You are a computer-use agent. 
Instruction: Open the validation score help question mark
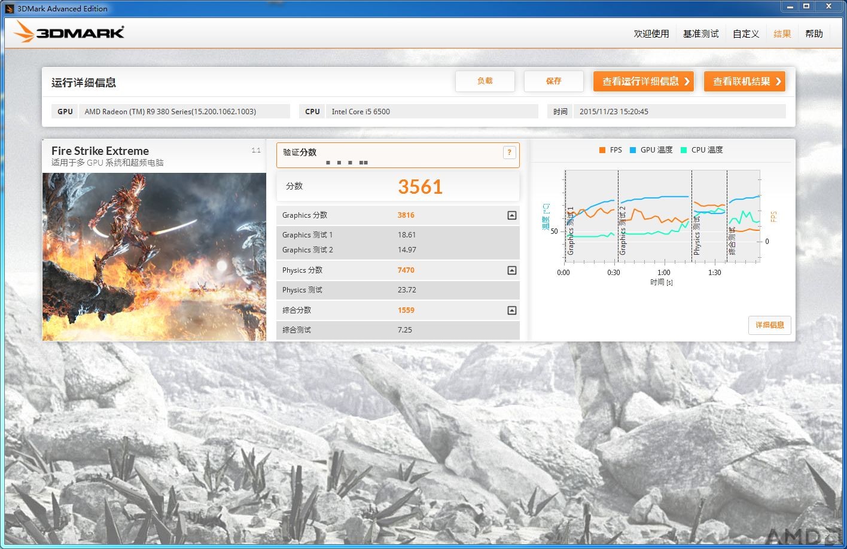[509, 152]
